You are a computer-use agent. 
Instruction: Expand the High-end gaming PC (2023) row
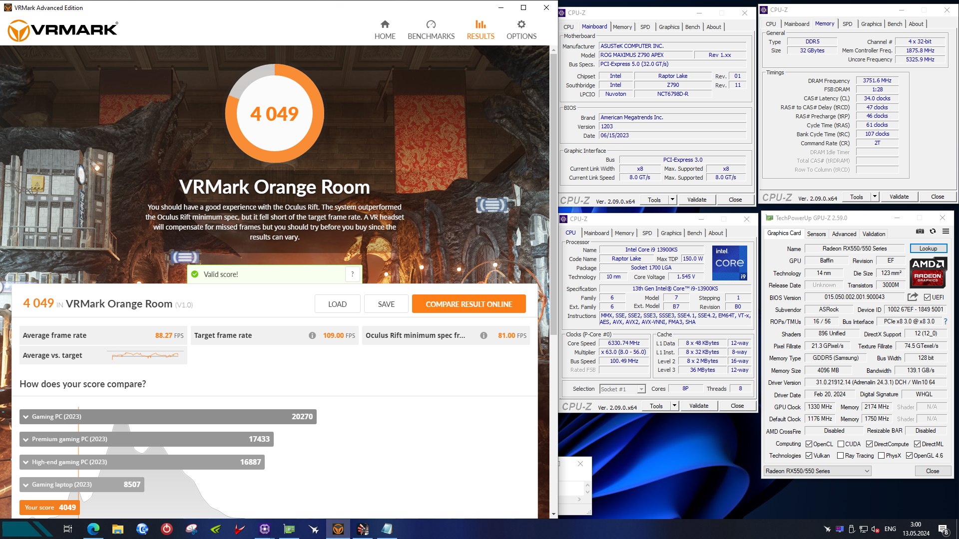(x=142, y=462)
